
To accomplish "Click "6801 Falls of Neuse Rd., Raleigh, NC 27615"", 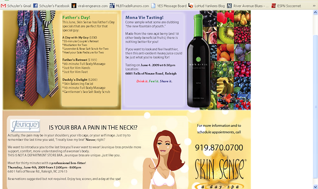I will (38, 171).
